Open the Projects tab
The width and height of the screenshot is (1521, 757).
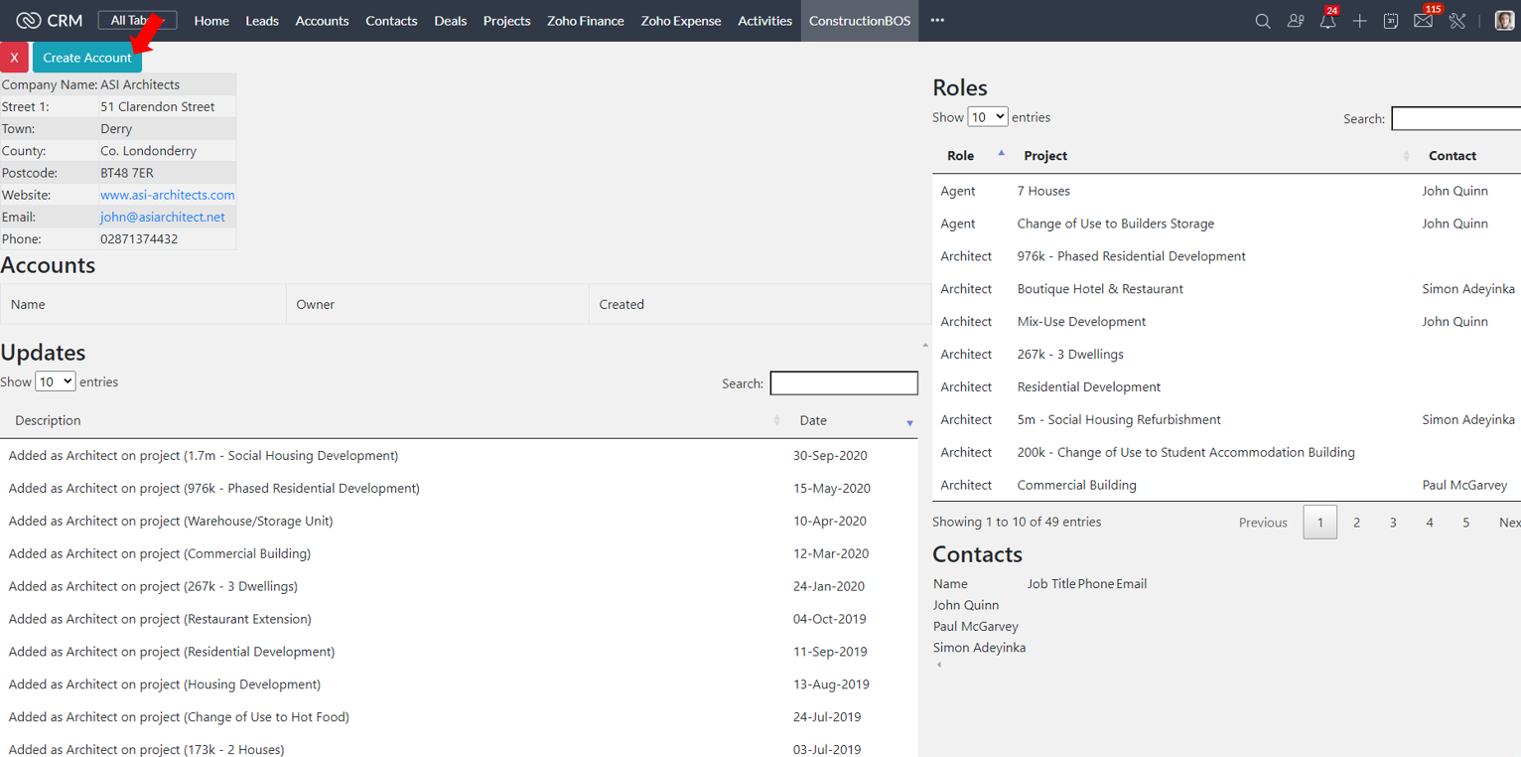(x=506, y=21)
